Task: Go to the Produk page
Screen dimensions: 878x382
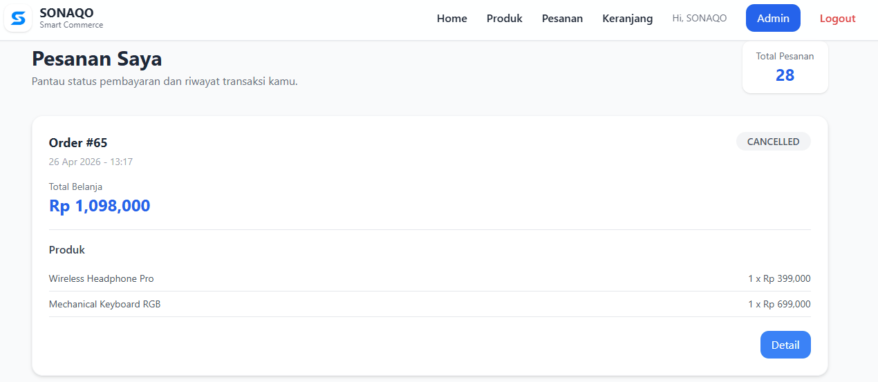Action: point(505,19)
